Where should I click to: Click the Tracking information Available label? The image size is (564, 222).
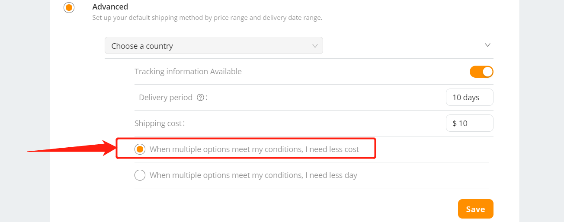[188, 72]
